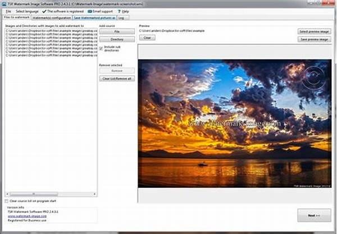Click the file list horizontal scrollbar thumb
337x234 pixels.
click(x=34, y=194)
